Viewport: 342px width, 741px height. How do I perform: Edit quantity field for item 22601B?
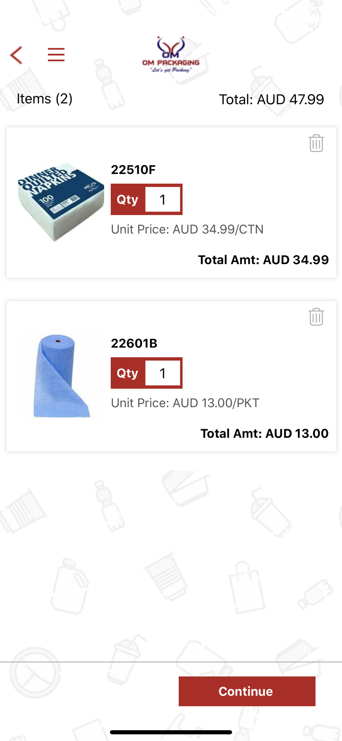point(163,373)
